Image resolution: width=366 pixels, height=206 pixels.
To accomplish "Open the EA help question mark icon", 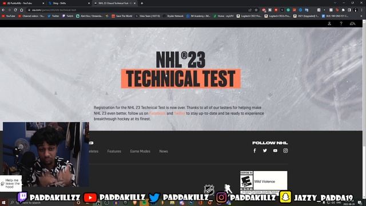I will pos(341,23).
